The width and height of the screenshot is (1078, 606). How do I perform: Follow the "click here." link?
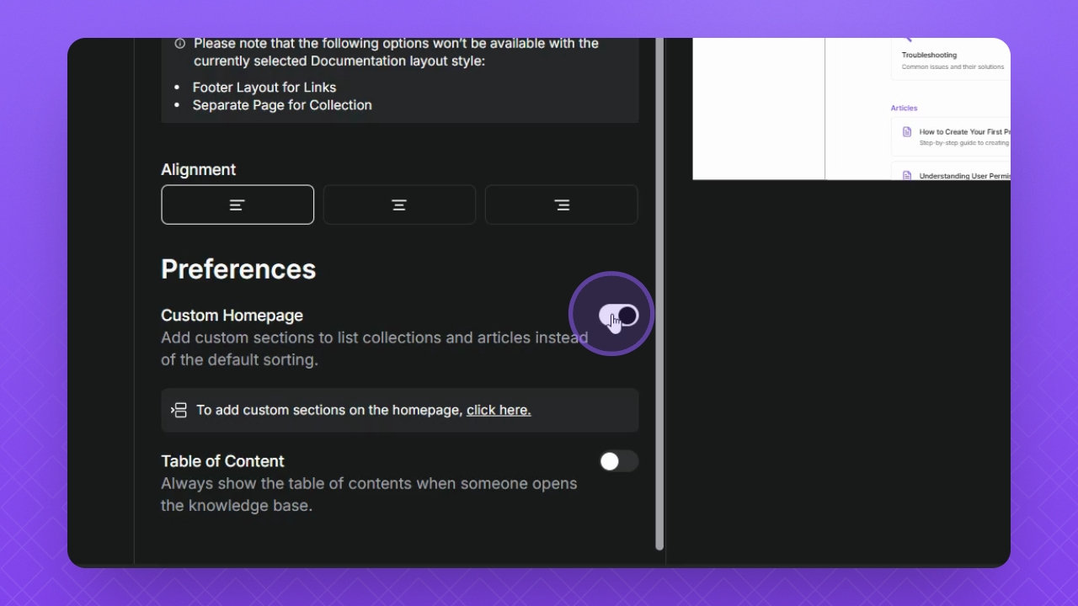[499, 410]
